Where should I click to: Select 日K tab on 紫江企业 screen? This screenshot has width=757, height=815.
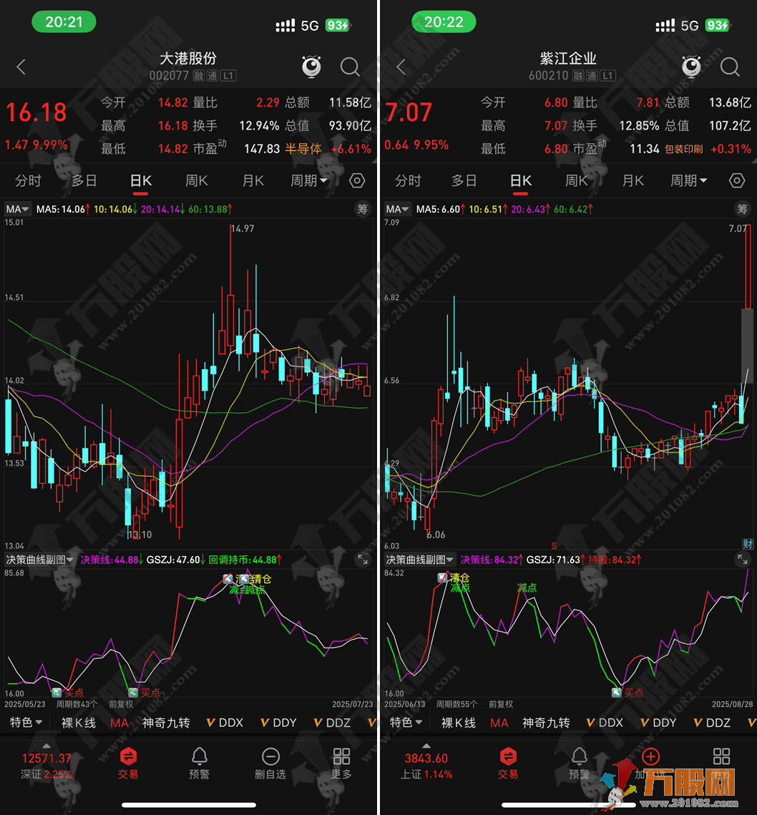(x=520, y=180)
